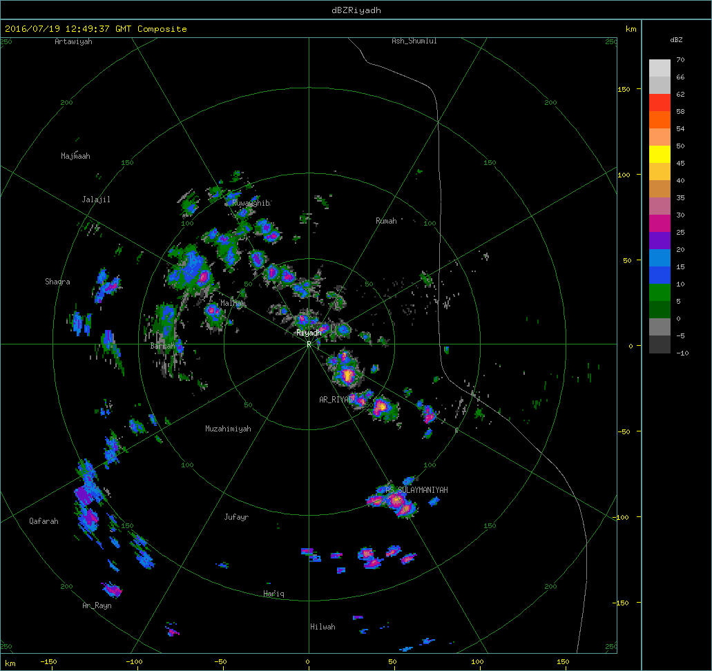Click the peach 50–54 dBZ legend swatch
712x671 pixels.
pos(660,137)
